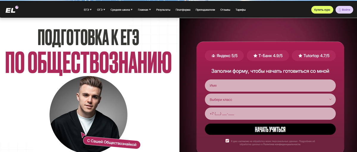Click the Имя input field
This screenshot has height=152, width=357.
point(270,85)
